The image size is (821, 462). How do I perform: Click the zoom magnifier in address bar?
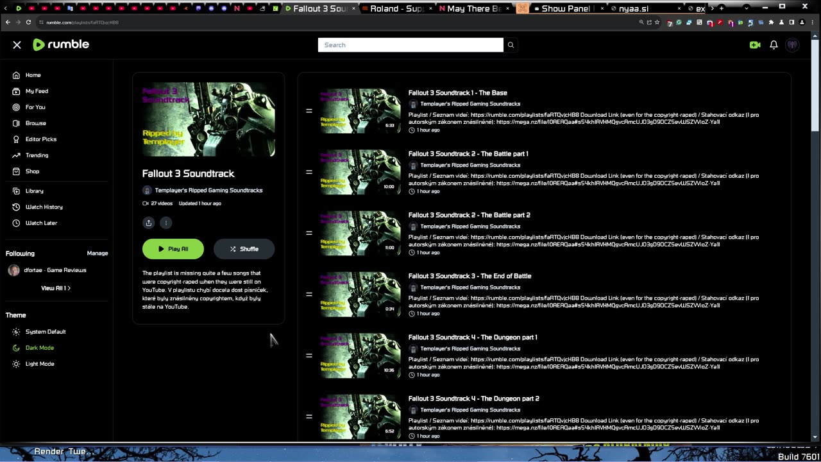tap(641, 22)
